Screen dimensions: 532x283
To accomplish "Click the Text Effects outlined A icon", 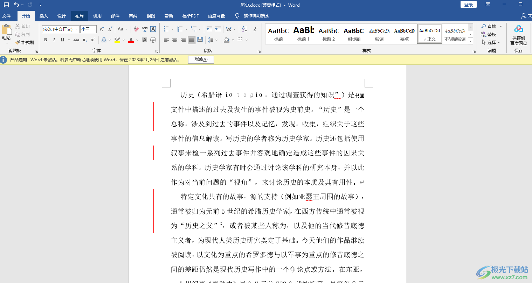I will (104, 40).
